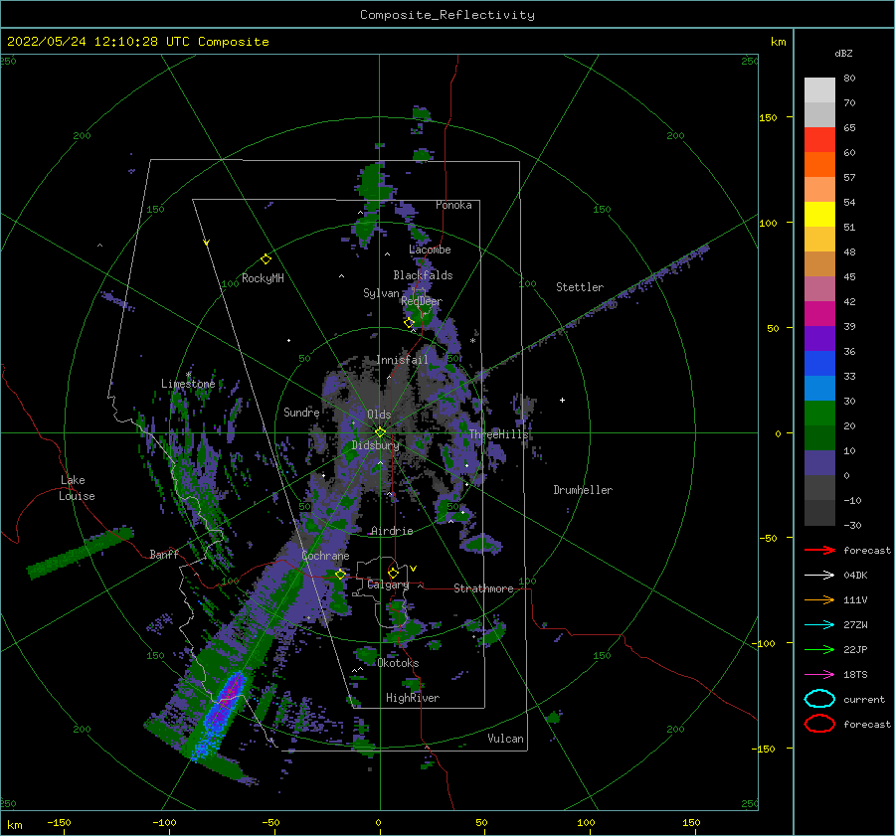Click the cyan current ellipse icon
Image resolution: width=895 pixels, height=836 pixels.
pyautogui.click(x=819, y=699)
